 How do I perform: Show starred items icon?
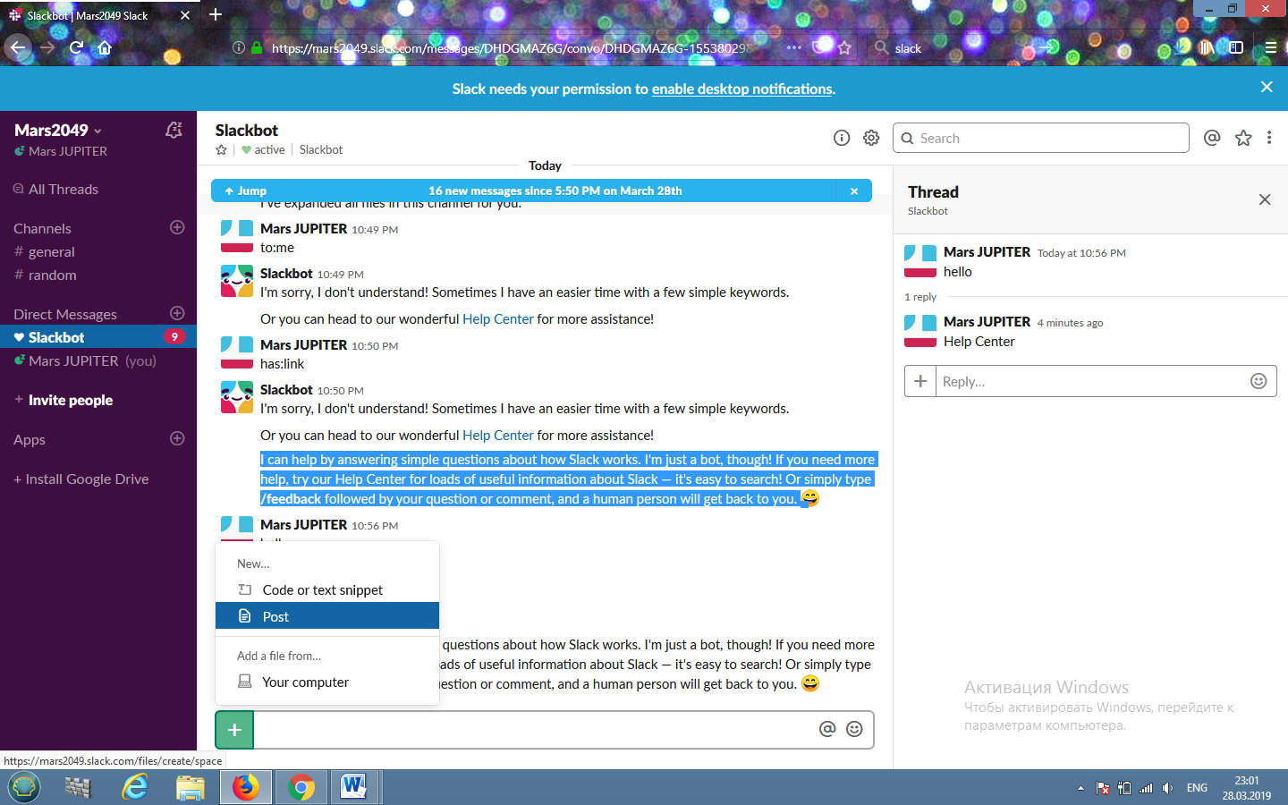point(1243,138)
